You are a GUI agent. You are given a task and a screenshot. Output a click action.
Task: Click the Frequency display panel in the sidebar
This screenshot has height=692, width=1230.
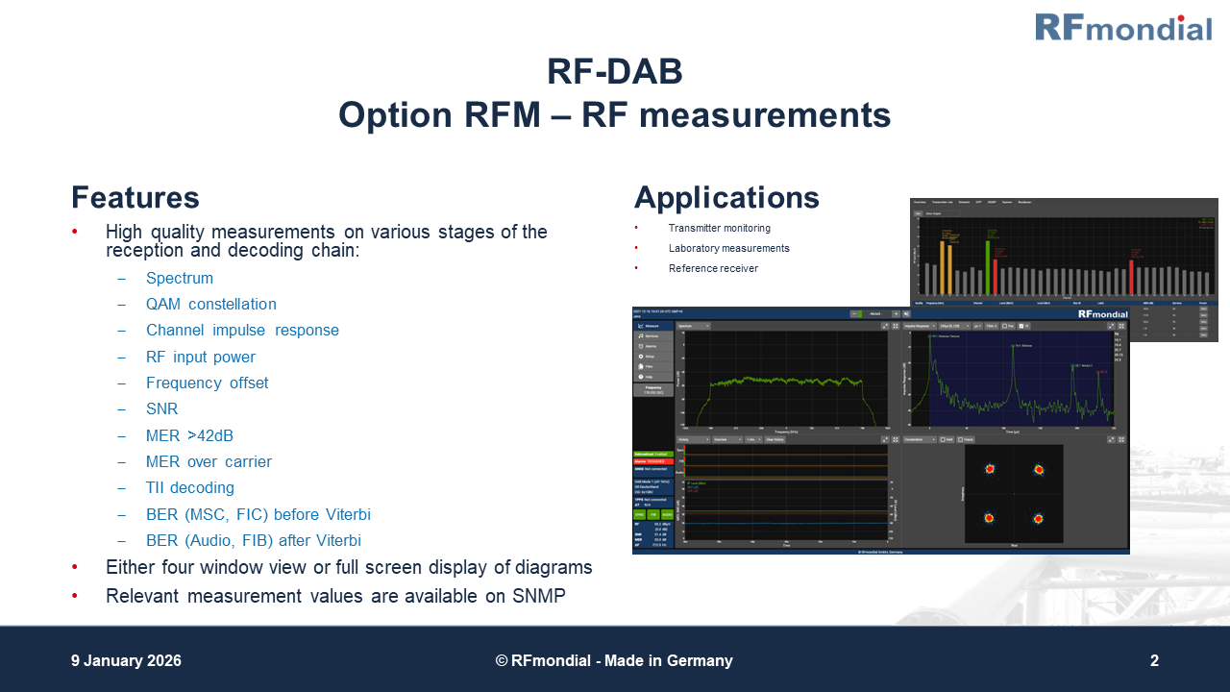click(x=652, y=390)
